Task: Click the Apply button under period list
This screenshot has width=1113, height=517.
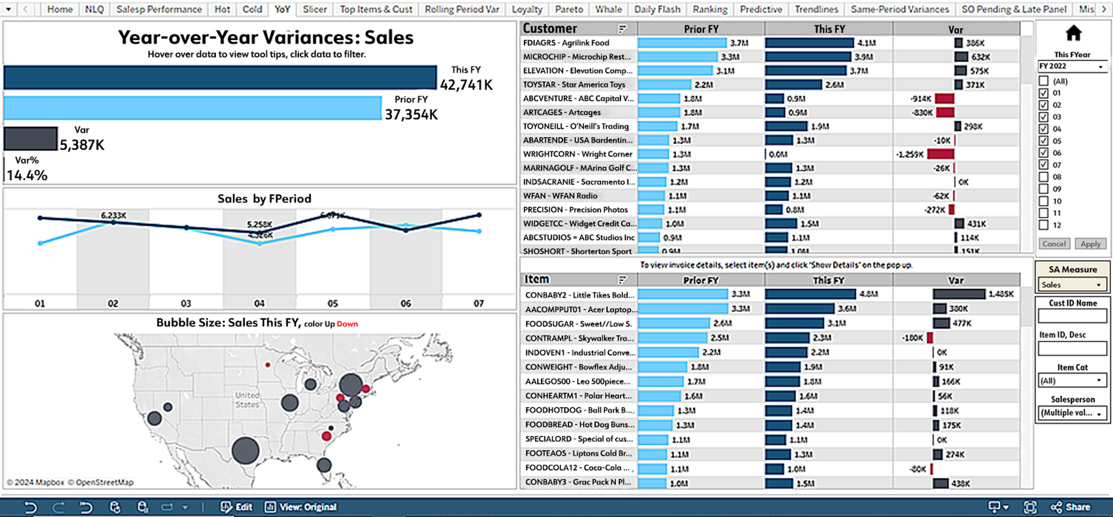Action: point(1090,244)
